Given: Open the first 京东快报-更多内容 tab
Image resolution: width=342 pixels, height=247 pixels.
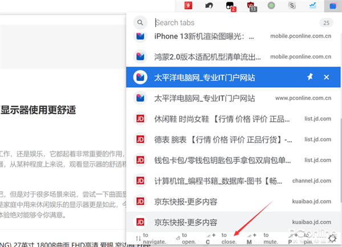Looking at the screenshot, I should [233, 201].
